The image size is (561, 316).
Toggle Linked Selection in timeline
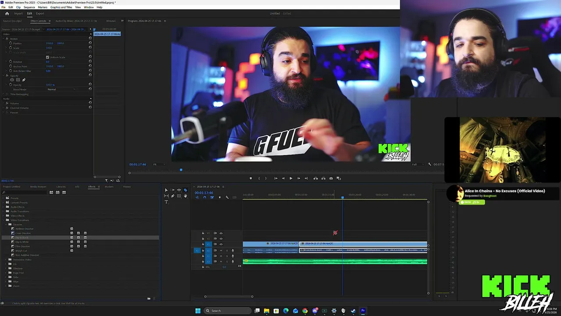(212, 197)
